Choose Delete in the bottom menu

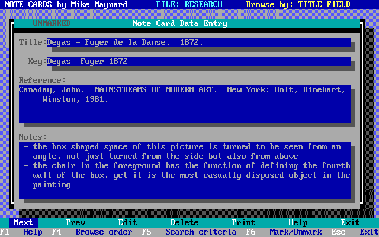pyautogui.click(x=184, y=223)
